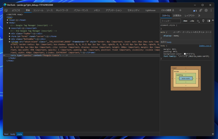Select body in the breadcrumb bar
218x139 pixels.
[13, 134]
